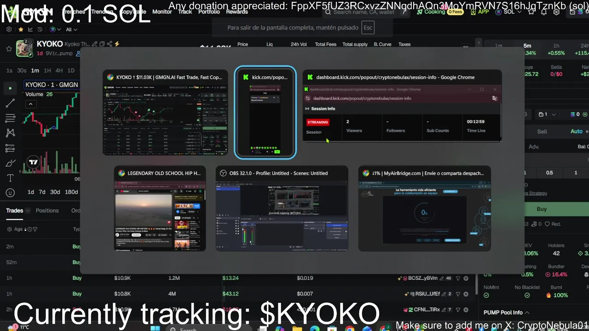Select the horizontal lines Fibonacci tool

click(10, 118)
